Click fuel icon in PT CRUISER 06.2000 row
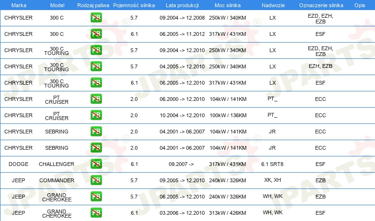This screenshot has width=375, height=221. [96, 99]
